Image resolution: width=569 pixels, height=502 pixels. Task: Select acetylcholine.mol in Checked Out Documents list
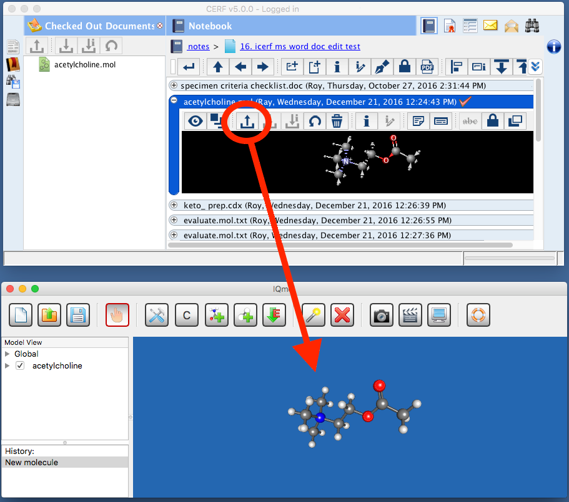(x=85, y=64)
